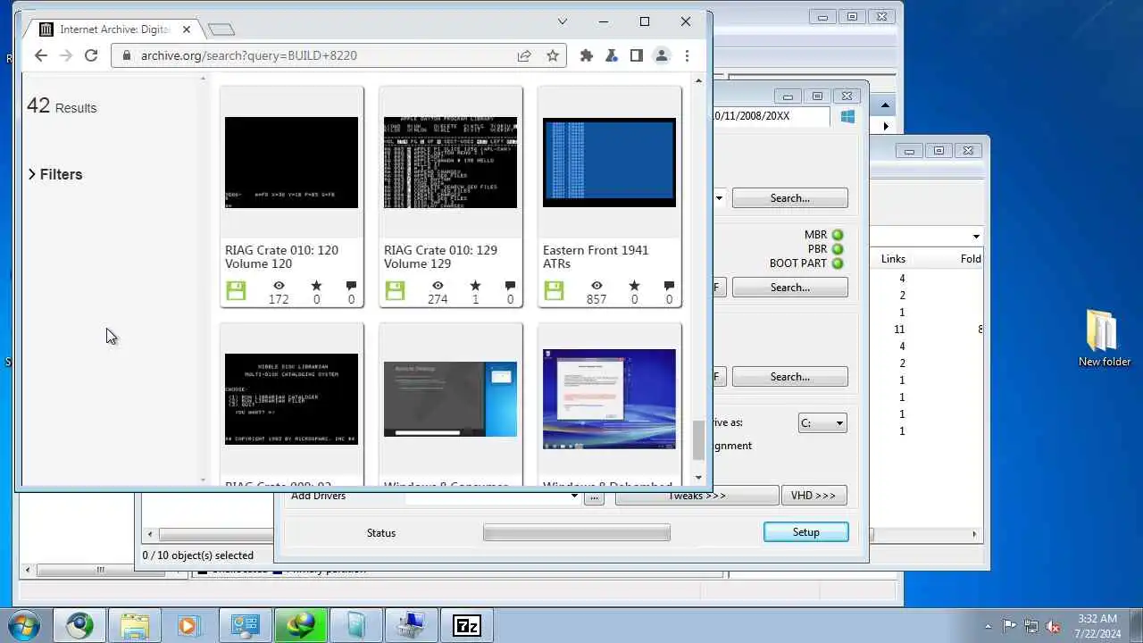Open the Extensions puzzle icon

587,55
